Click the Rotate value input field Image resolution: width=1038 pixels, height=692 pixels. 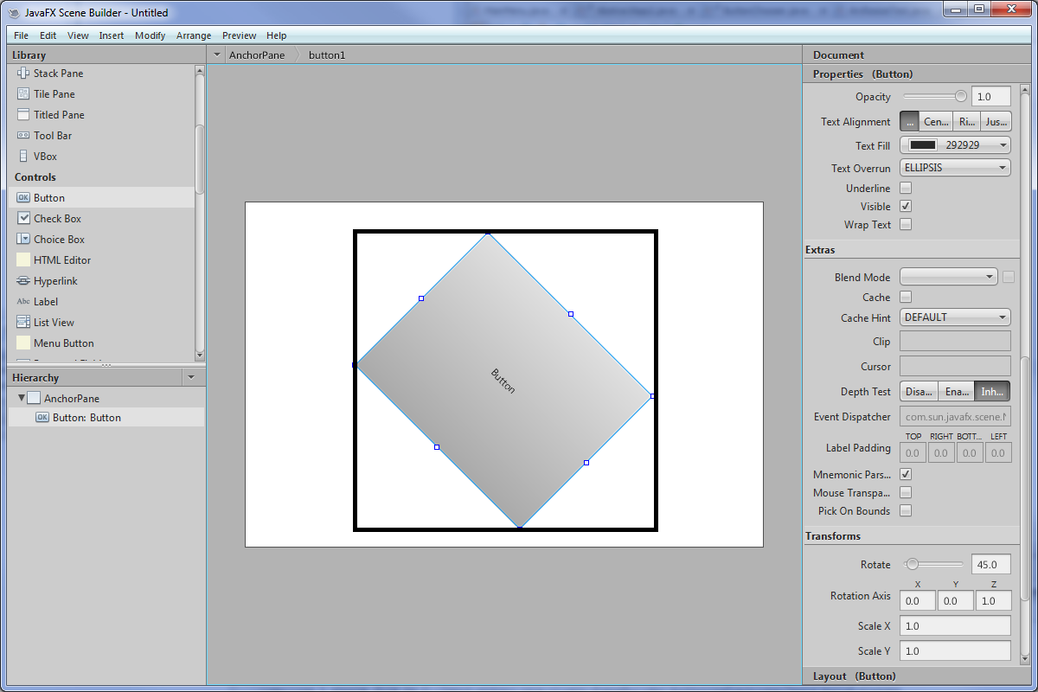[990, 565]
